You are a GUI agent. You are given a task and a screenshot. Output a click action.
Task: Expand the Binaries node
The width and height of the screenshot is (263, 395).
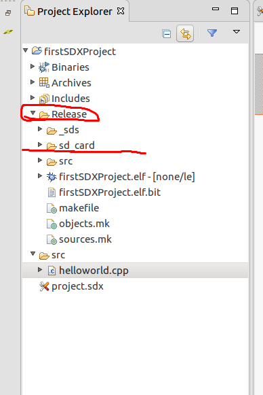tap(33, 66)
